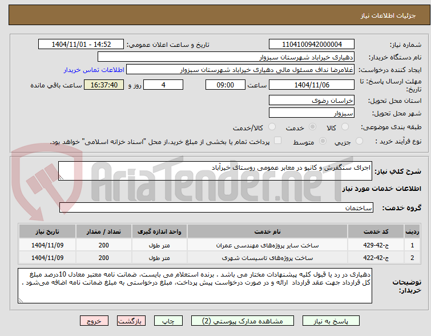This screenshot has height=336, width=431.
Task: Click the resize handle of description text area
Action: pyautogui.click(x=61, y=178)
